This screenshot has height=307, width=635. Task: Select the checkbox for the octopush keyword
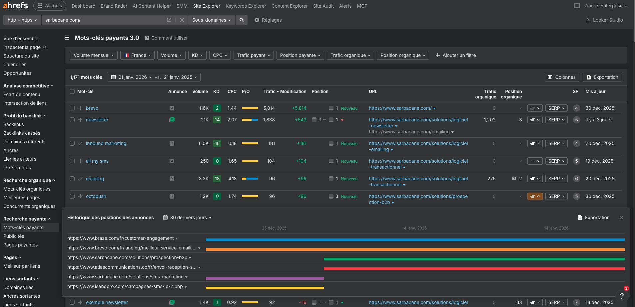point(72,196)
